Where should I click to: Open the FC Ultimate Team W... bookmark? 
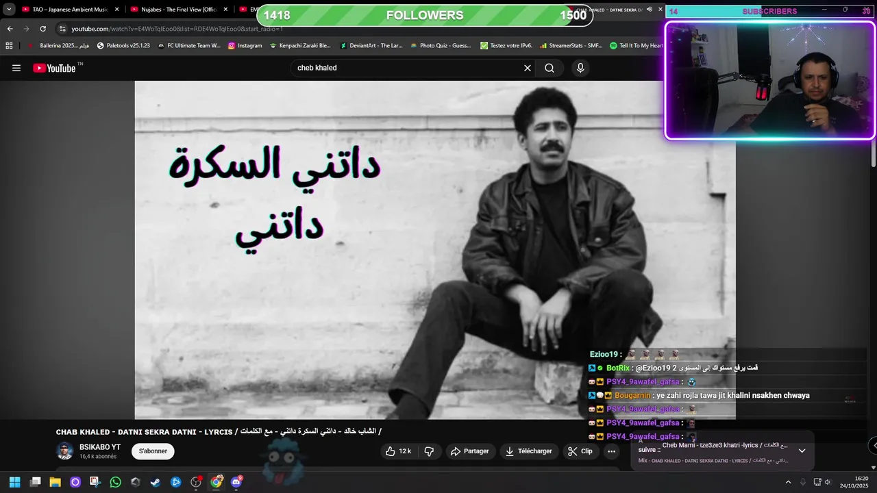[189, 46]
